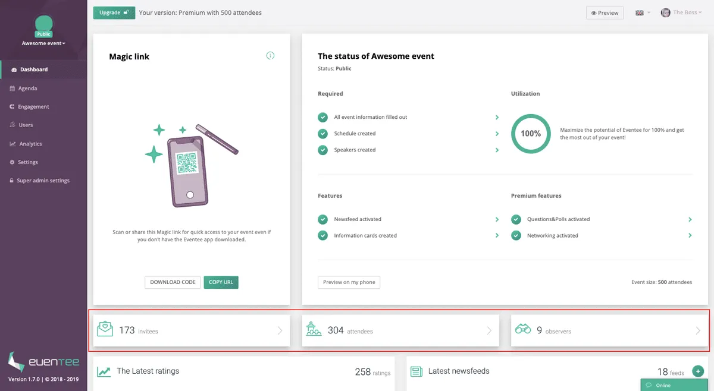
Task: Click the event avatar circle
Action: click(43, 24)
